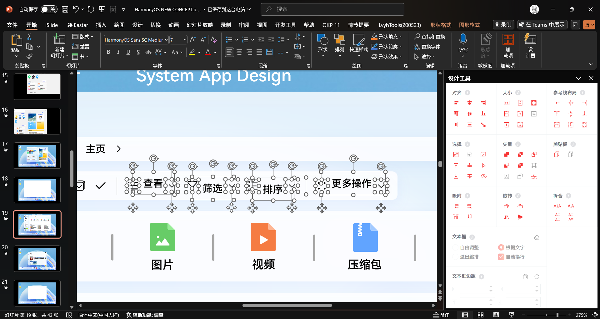Screen dimensions: 600x319
Task: Click the Reading View icon in status bar
Action: click(496, 315)
